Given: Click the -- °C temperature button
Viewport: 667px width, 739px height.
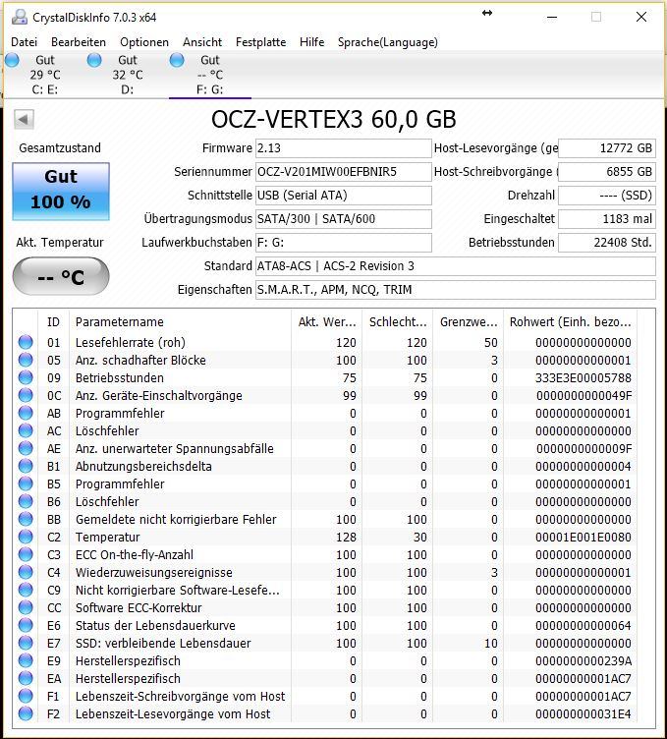Looking at the screenshot, I should tap(61, 276).
